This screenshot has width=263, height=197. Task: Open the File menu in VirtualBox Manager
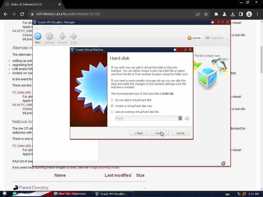click(x=36, y=27)
